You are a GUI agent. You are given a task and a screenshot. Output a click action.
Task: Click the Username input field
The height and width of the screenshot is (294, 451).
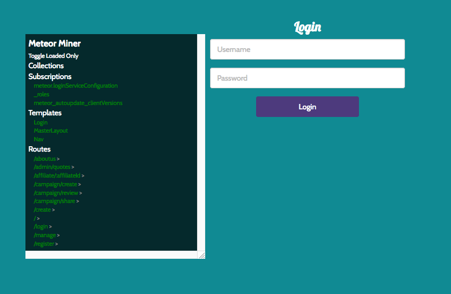[x=307, y=49]
